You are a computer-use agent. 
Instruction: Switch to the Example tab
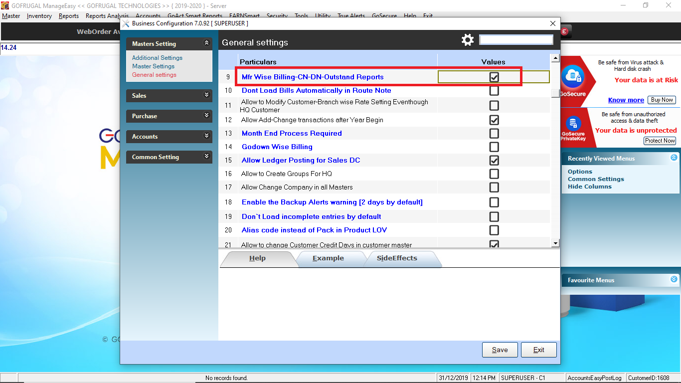pyautogui.click(x=328, y=258)
